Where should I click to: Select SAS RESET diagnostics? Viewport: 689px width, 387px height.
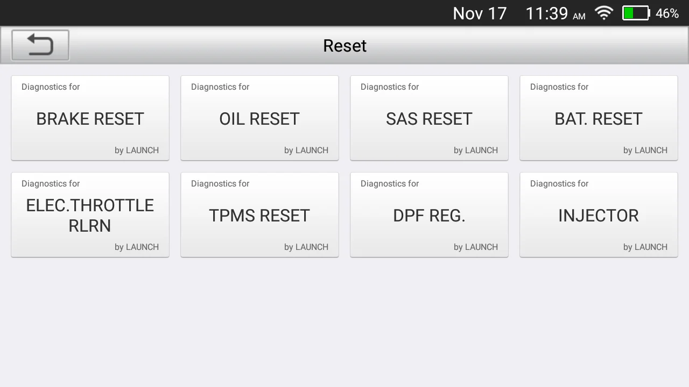tap(429, 118)
